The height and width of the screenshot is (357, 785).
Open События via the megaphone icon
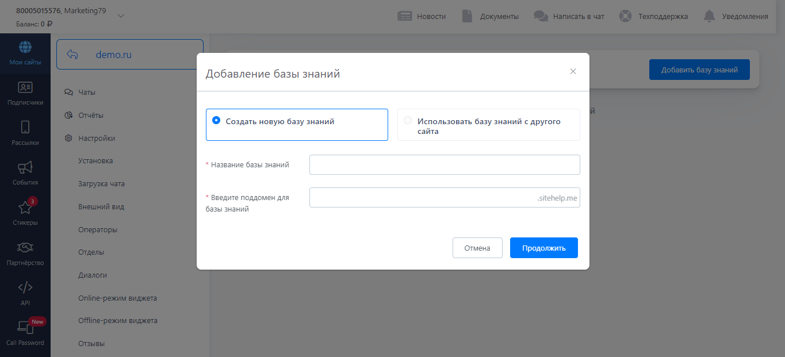click(25, 168)
